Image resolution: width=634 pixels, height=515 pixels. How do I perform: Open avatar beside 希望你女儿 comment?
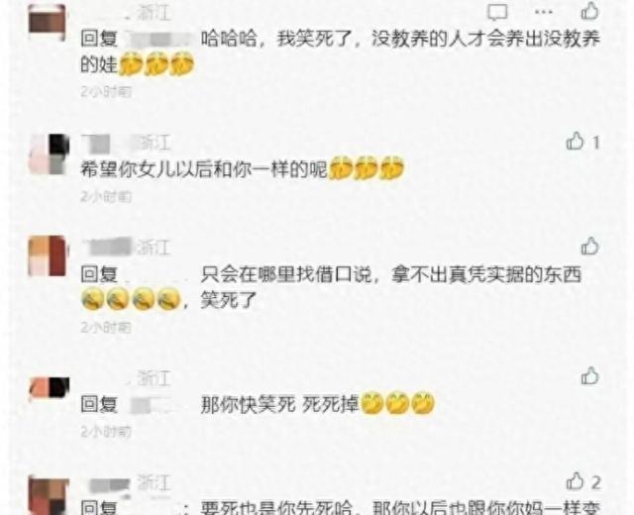click(x=49, y=154)
